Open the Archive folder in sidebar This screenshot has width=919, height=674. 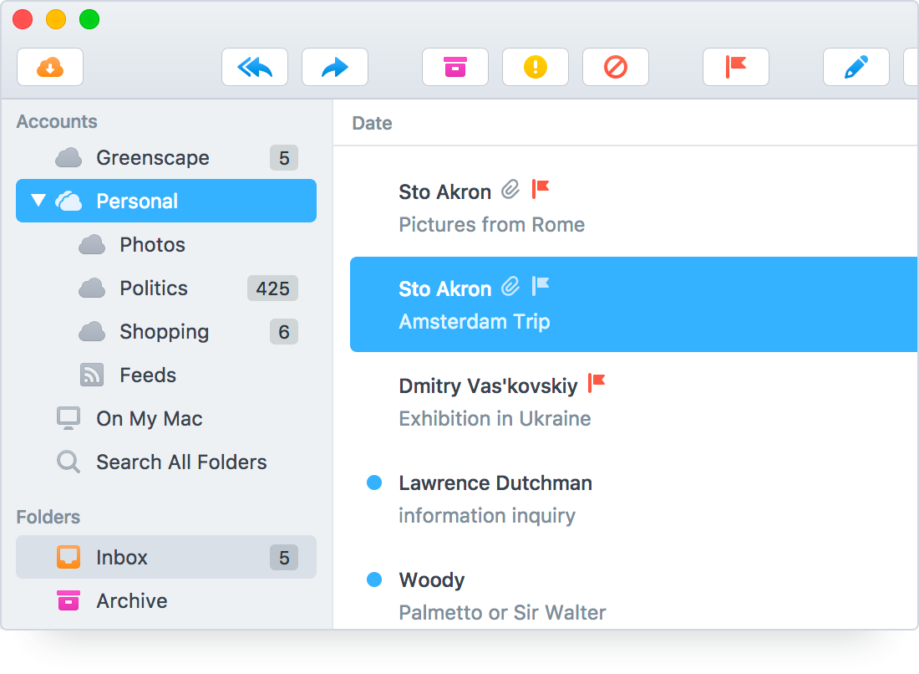131,600
